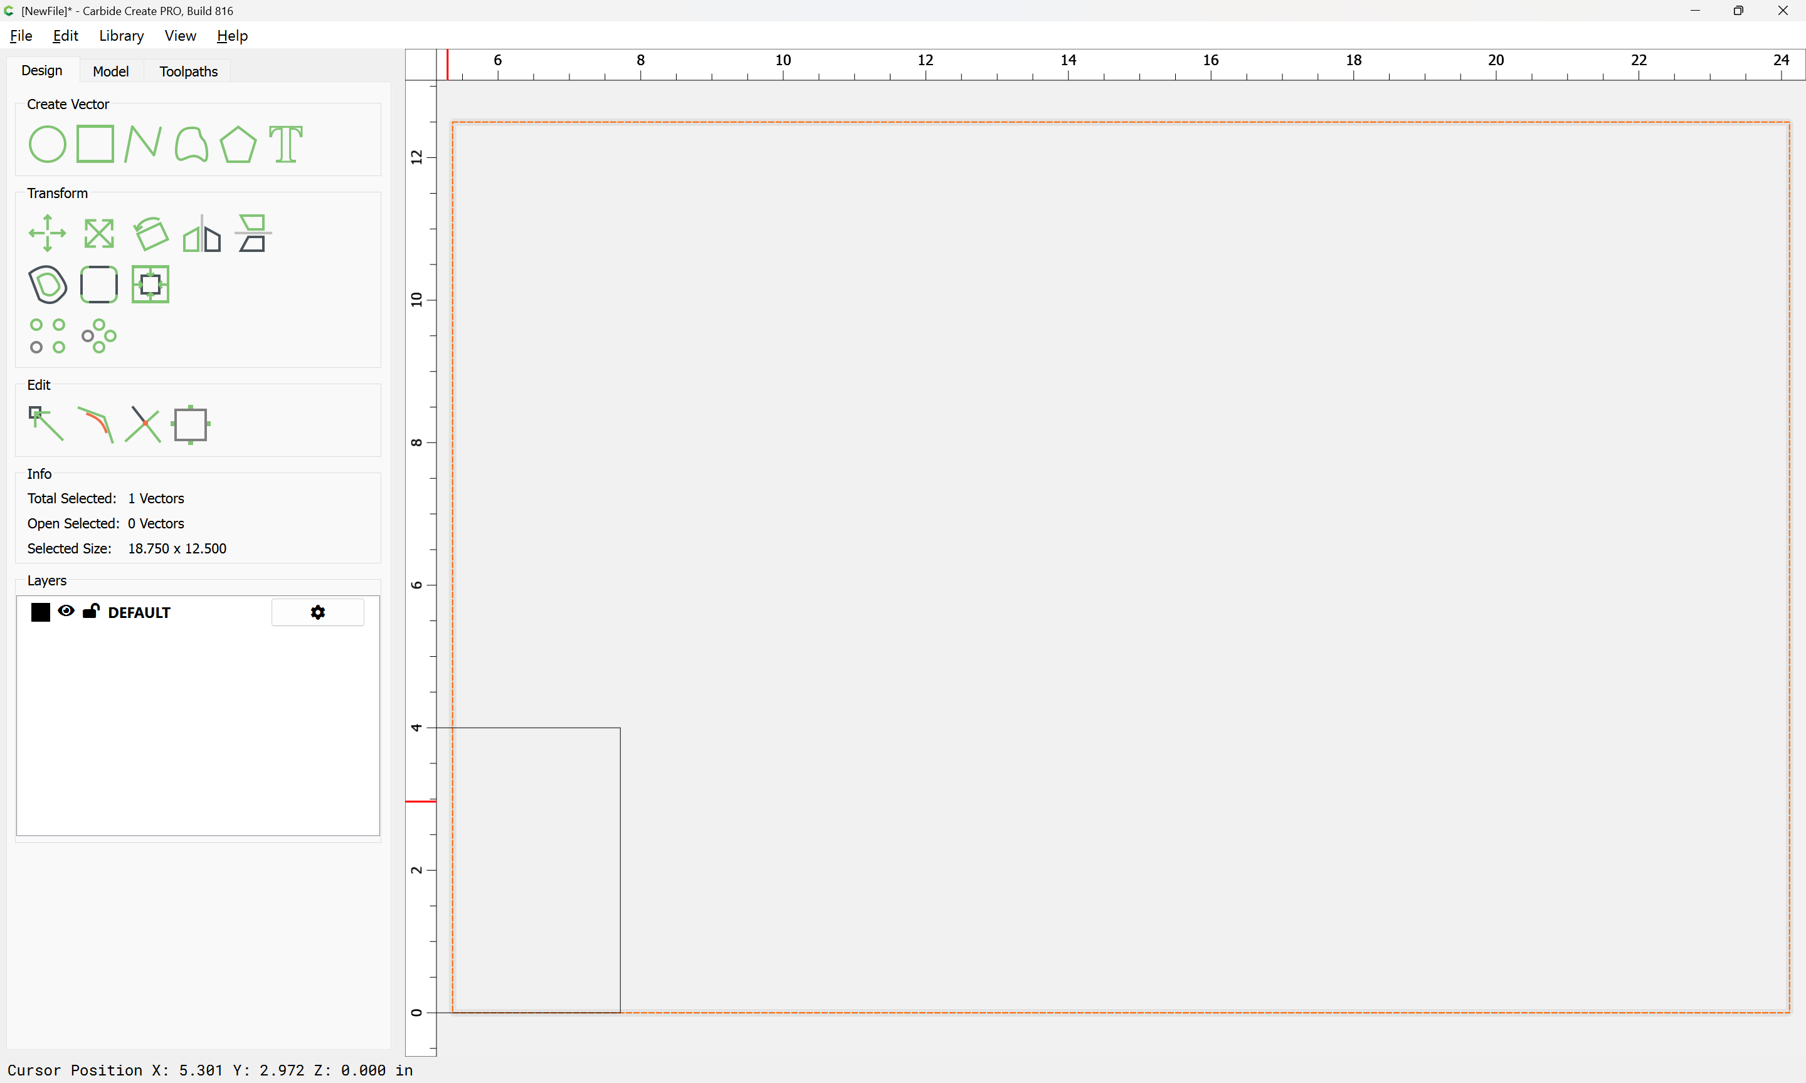
Task: Minimize the Carbide Create window
Action: pyautogui.click(x=1695, y=11)
